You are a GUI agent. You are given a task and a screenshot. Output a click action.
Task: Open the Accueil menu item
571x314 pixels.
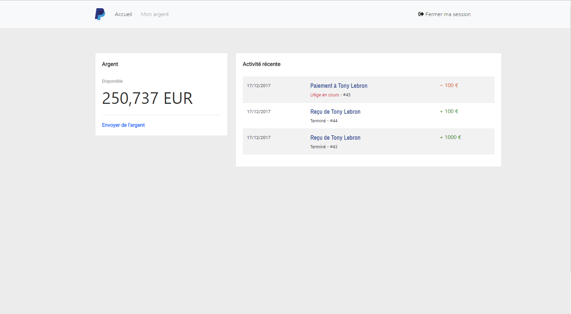pyautogui.click(x=123, y=14)
